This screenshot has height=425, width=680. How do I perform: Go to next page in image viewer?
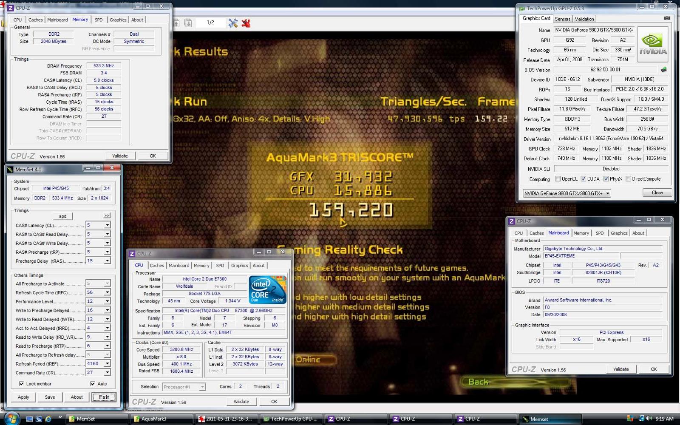coord(188,23)
